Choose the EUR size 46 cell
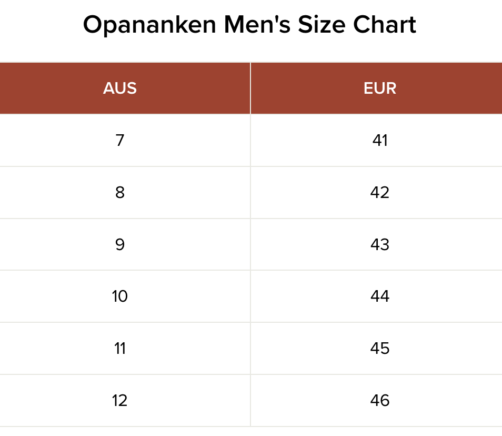Viewport: 502px width, 436px height. (x=379, y=401)
